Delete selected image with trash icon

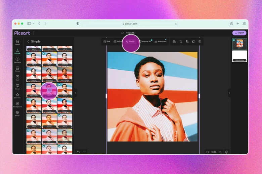[200, 41]
